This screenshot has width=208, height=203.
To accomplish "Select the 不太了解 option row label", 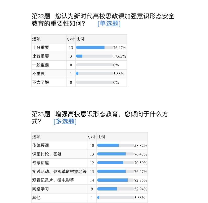I will (x=41, y=82).
